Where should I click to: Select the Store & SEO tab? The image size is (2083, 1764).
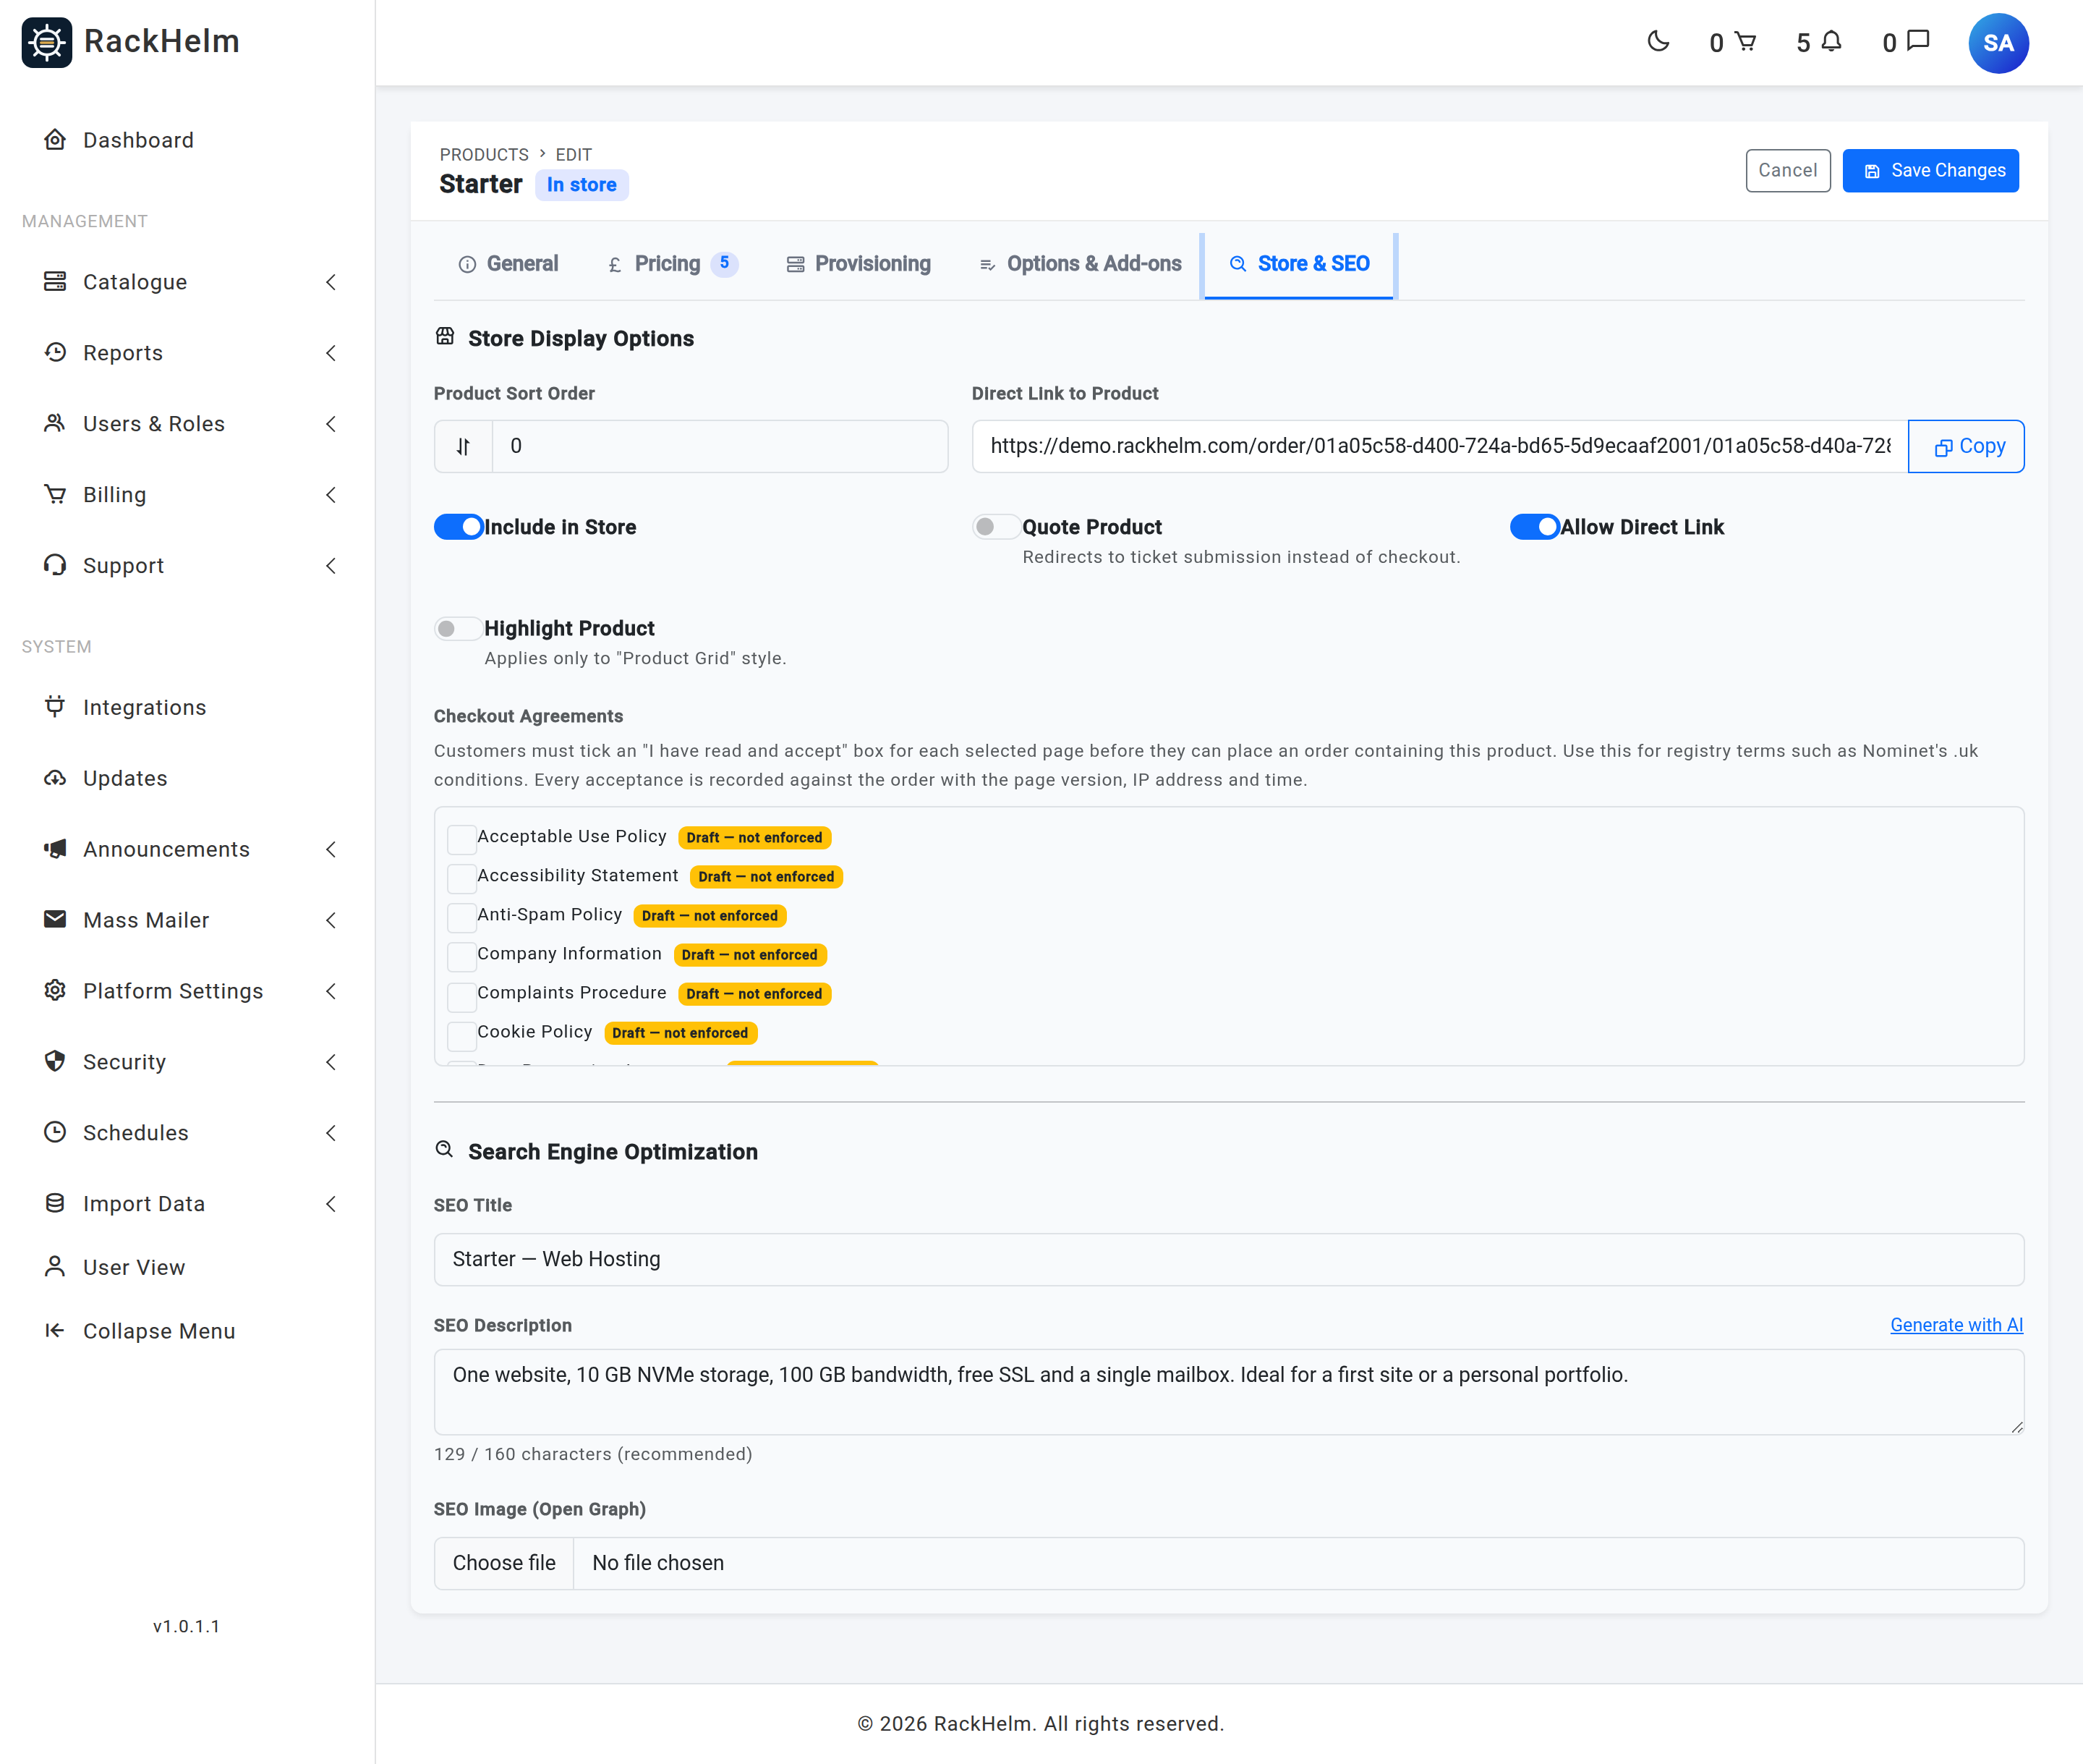click(x=1300, y=264)
